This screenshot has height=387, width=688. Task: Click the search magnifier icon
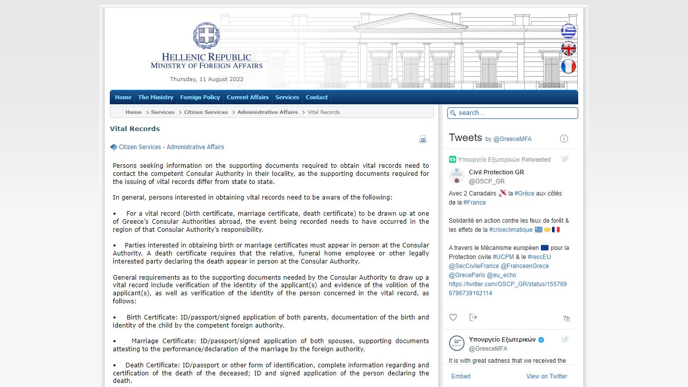coord(453,113)
